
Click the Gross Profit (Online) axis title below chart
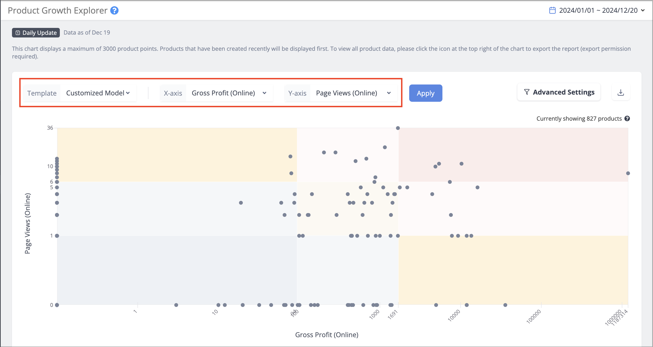327,335
